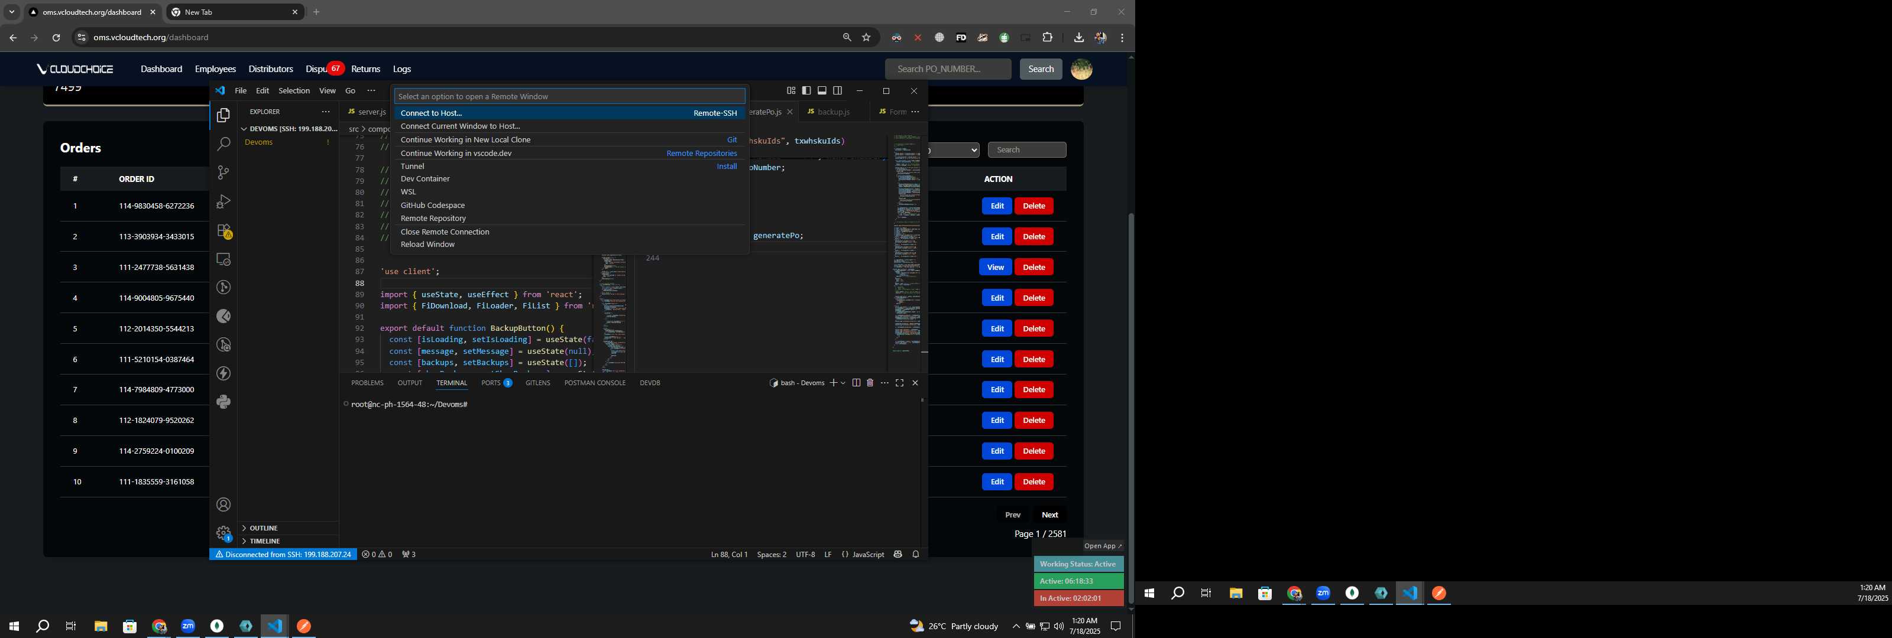
Task: Open Remote Explorer in activity bar
Action: pyautogui.click(x=223, y=259)
